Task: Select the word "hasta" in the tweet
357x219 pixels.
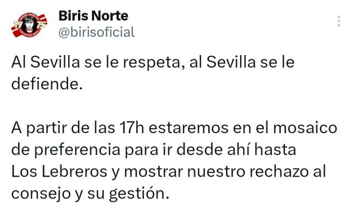Action: pyautogui.click(x=275, y=150)
